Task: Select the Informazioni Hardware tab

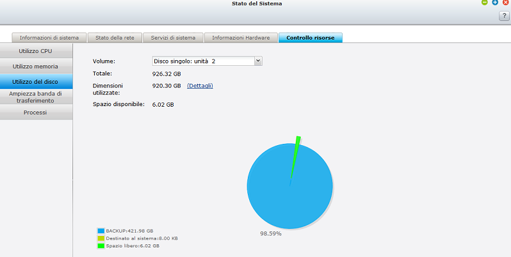Action: tap(241, 38)
